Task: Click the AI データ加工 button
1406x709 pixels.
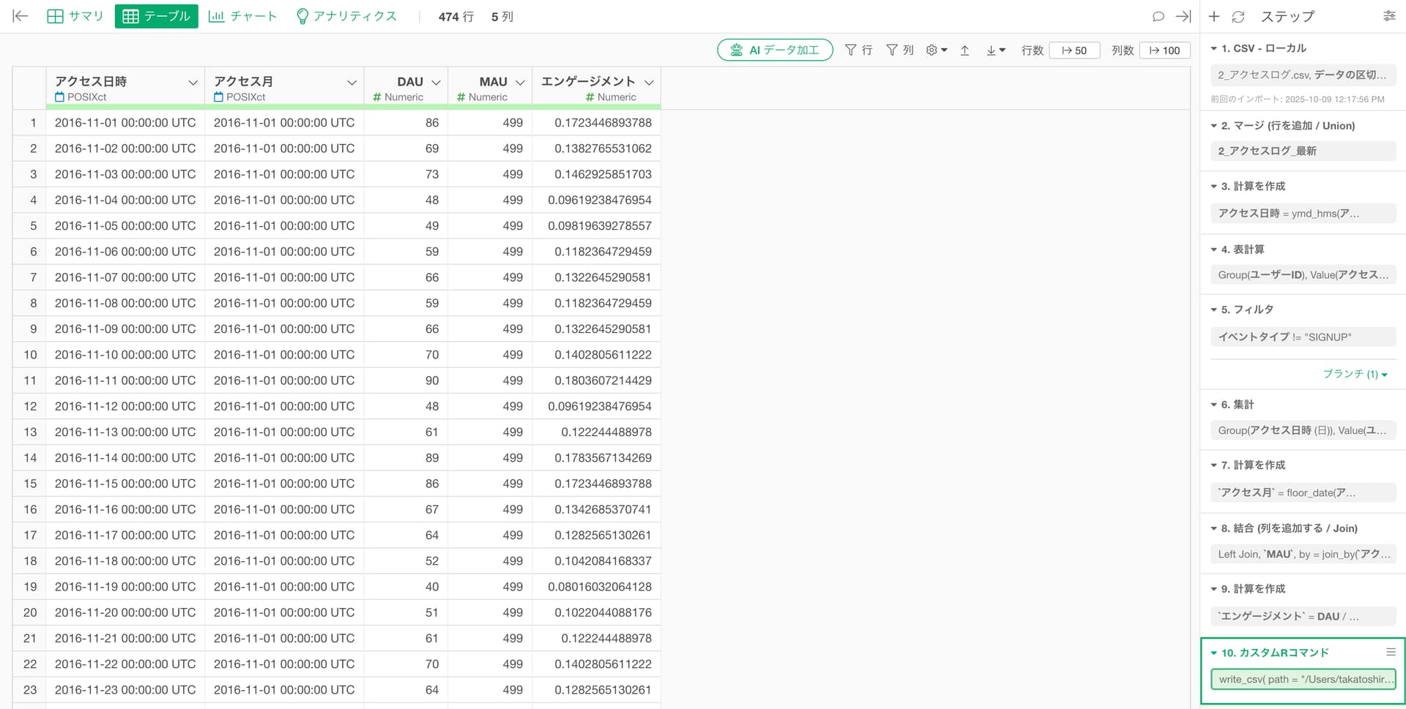Action: coord(775,50)
